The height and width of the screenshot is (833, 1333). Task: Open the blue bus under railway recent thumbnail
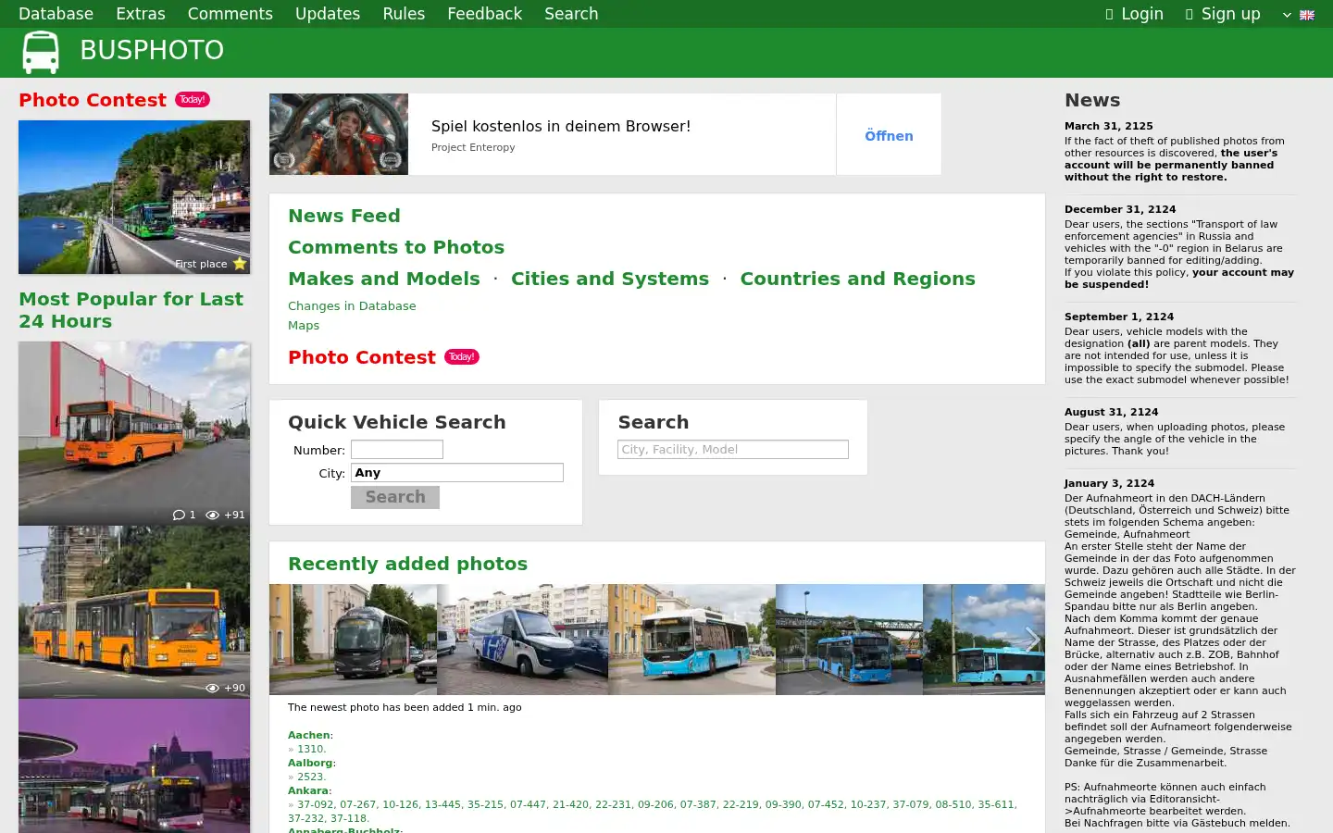pyautogui.click(x=850, y=640)
